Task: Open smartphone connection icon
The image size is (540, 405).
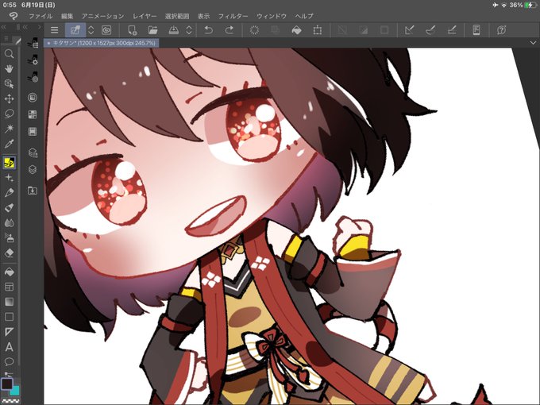Action: (x=476, y=30)
